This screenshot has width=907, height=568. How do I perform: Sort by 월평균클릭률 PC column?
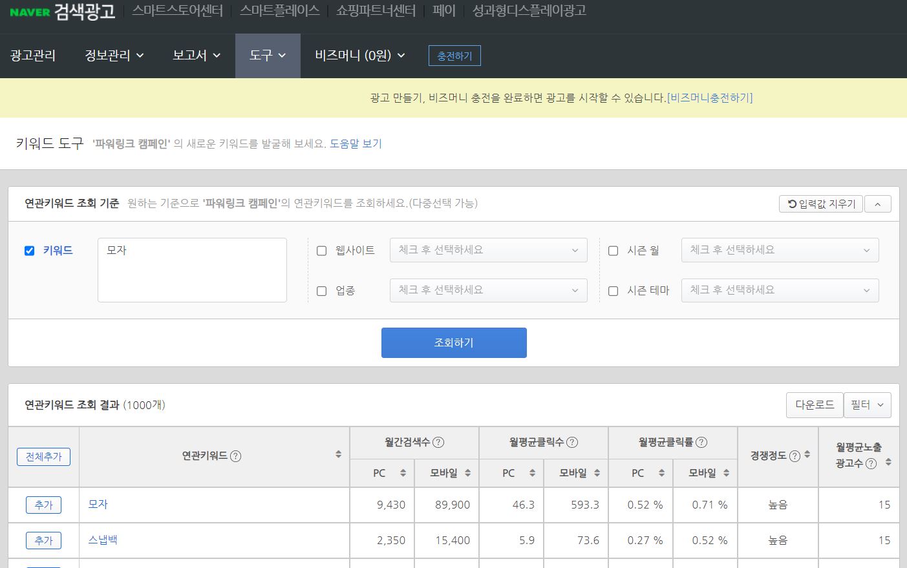[x=661, y=473]
